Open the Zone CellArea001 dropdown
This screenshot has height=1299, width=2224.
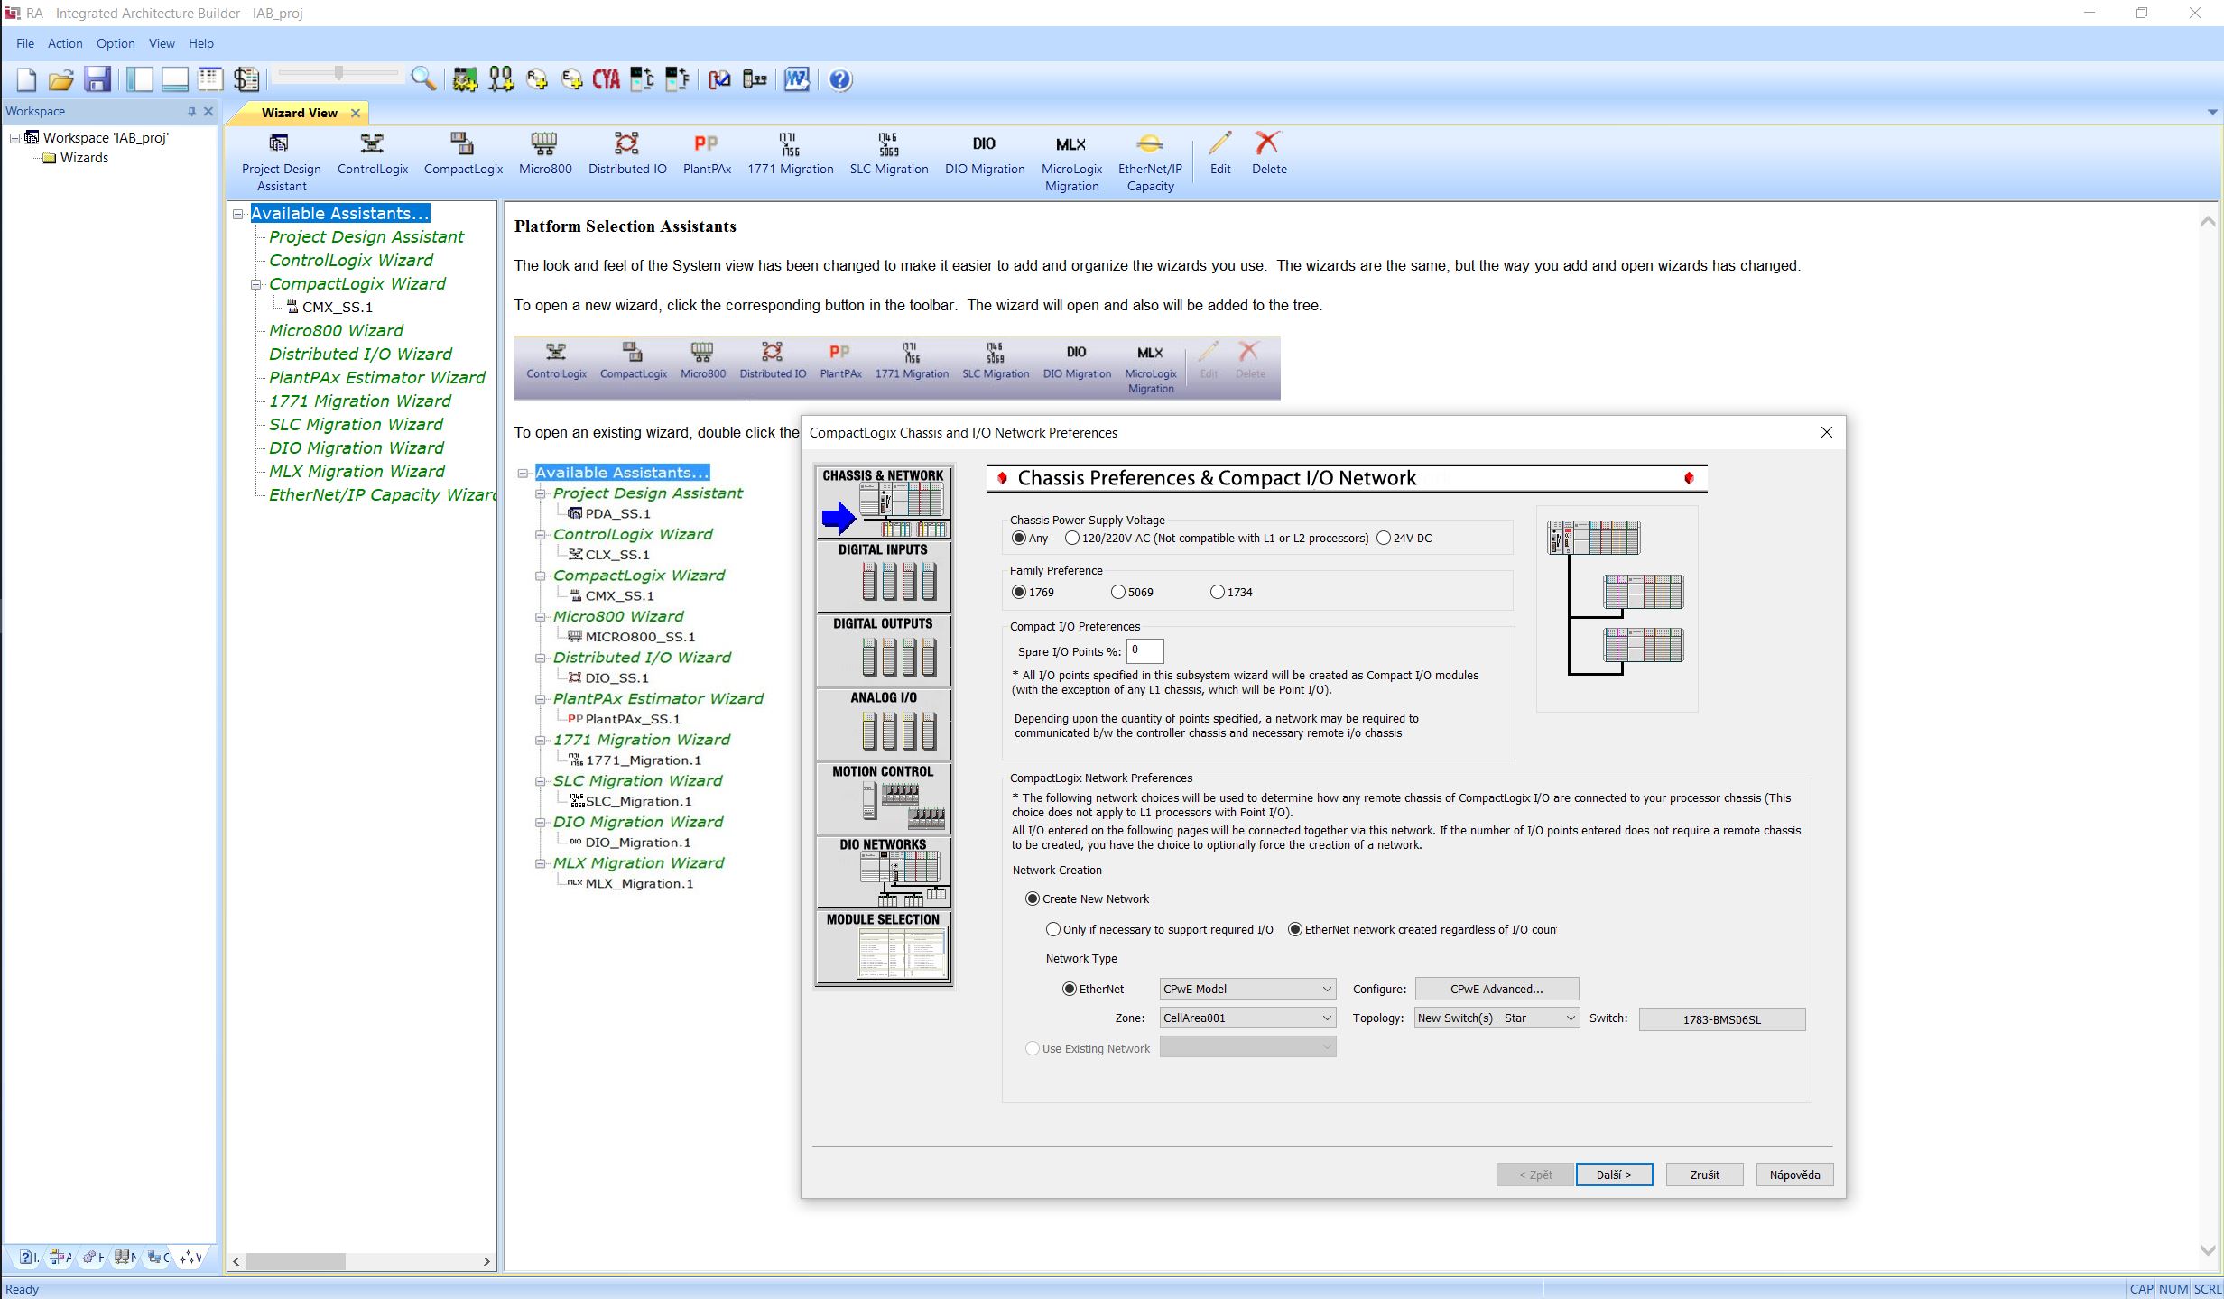[1247, 1018]
